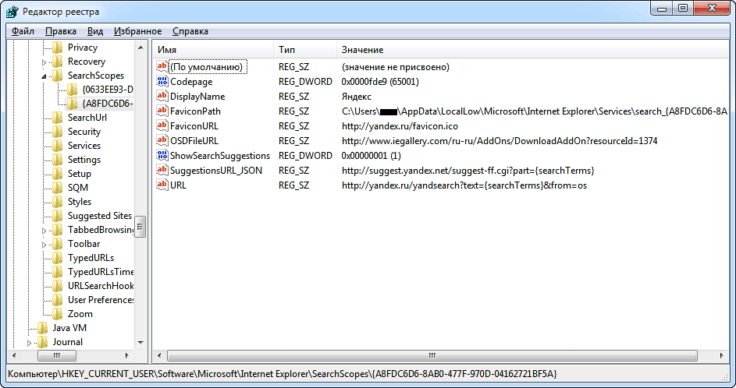Click the string icon beside SuggestionsURL_JSON

coord(162,170)
